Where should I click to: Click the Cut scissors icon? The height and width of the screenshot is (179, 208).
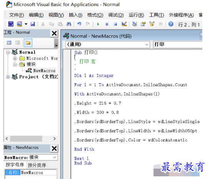(x=43, y=24)
